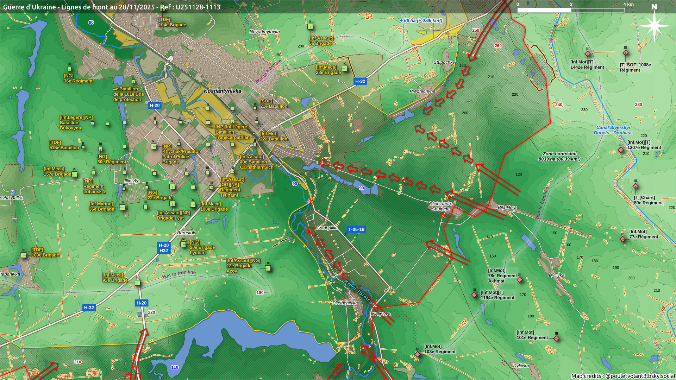The height and width of the screenshot is (380, 676).
Task: Click the 77e Régiment red diamond marker
Action: [622, 239]
